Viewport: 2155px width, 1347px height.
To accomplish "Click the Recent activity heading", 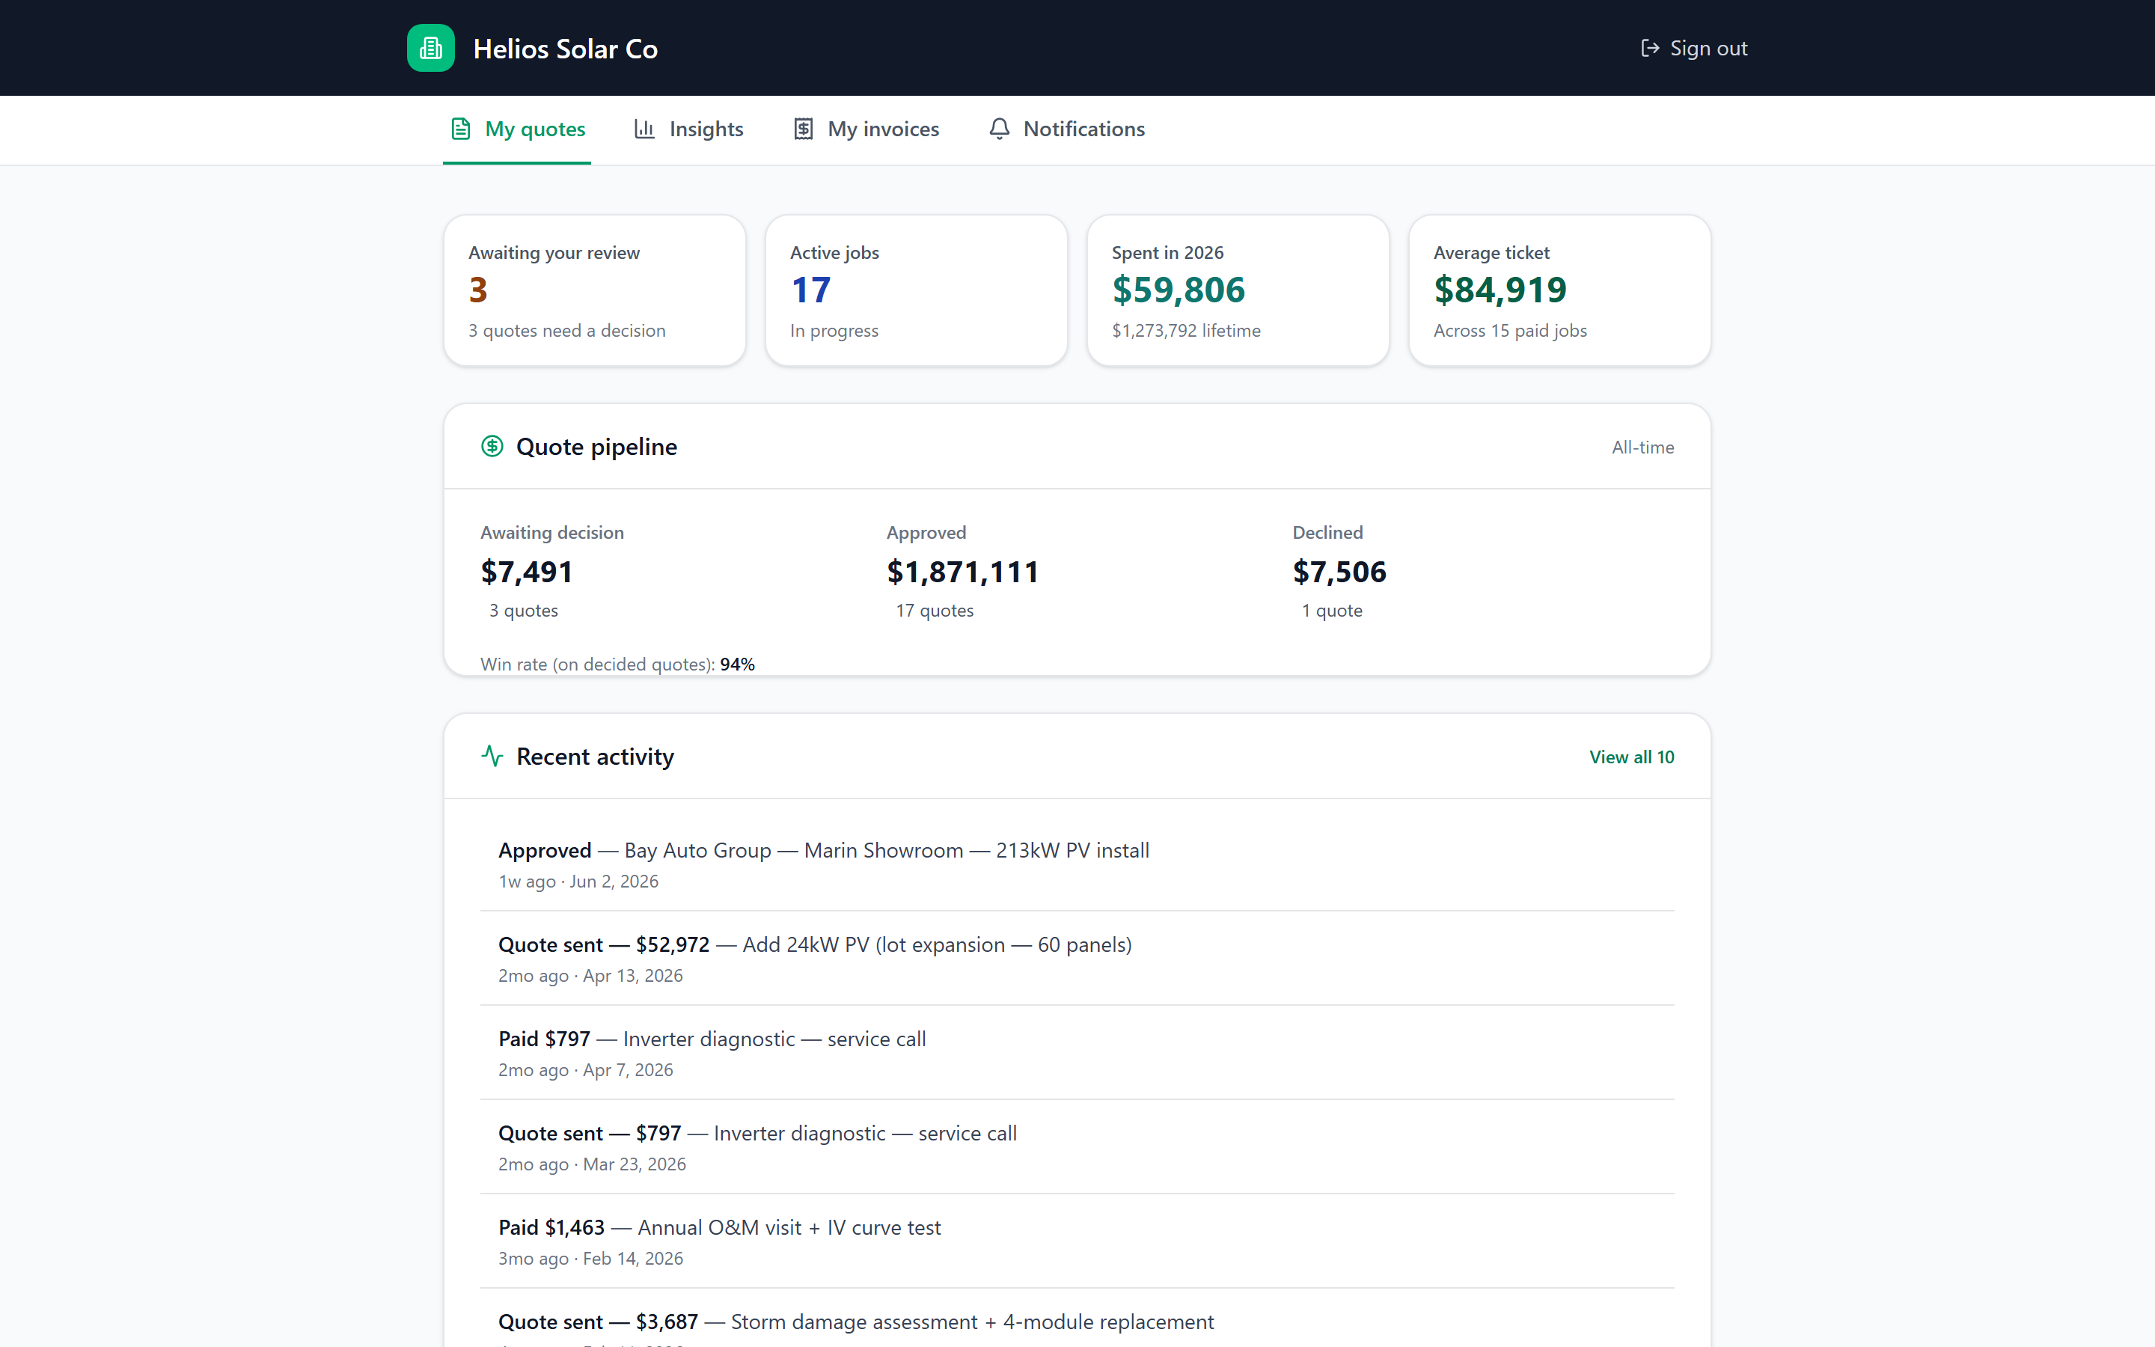I will (x=595, y=757).
